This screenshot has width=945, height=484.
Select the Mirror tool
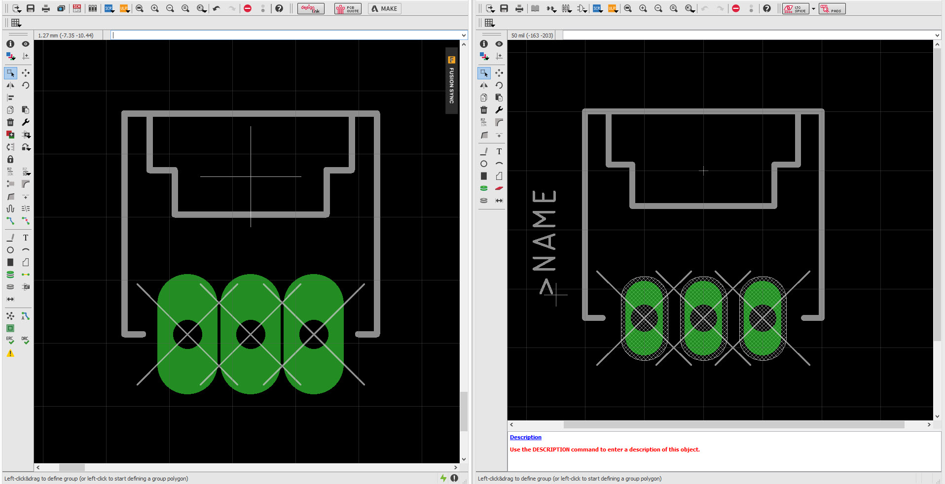click(10, 85)
